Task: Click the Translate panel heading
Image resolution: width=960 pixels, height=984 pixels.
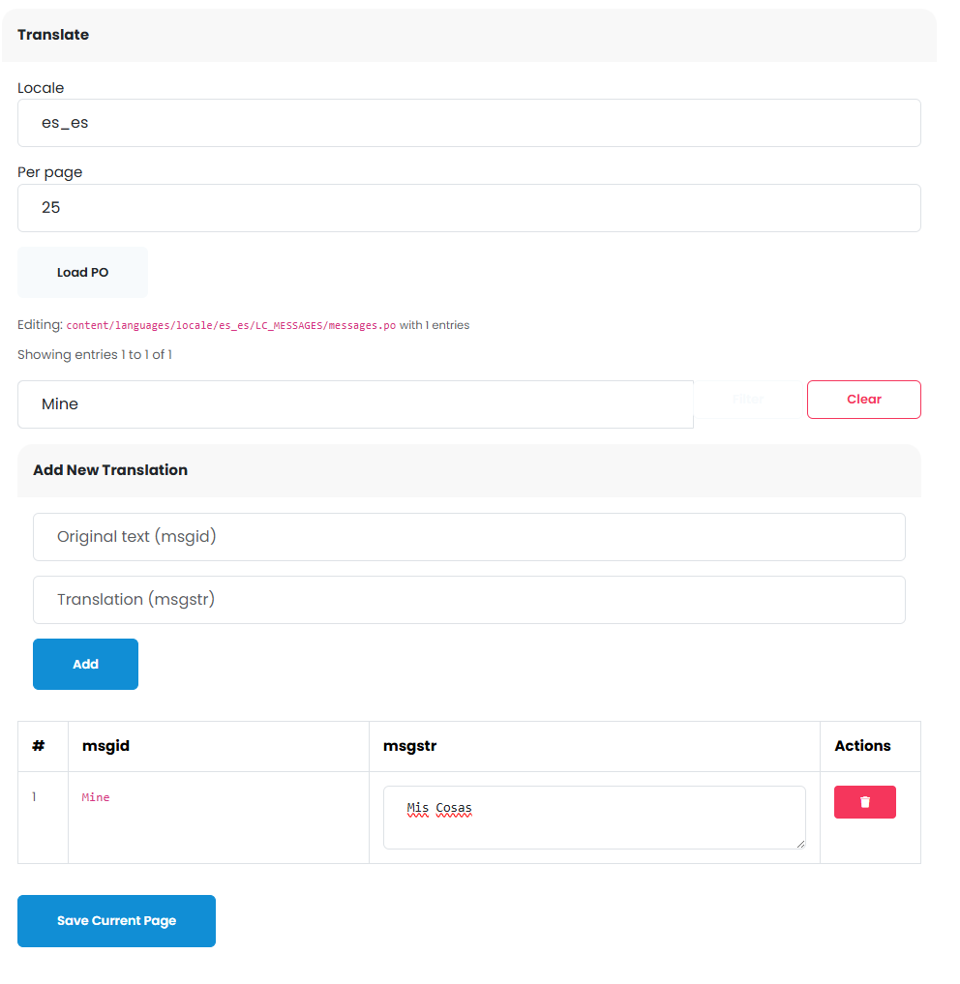Action: tap(53, 35)
